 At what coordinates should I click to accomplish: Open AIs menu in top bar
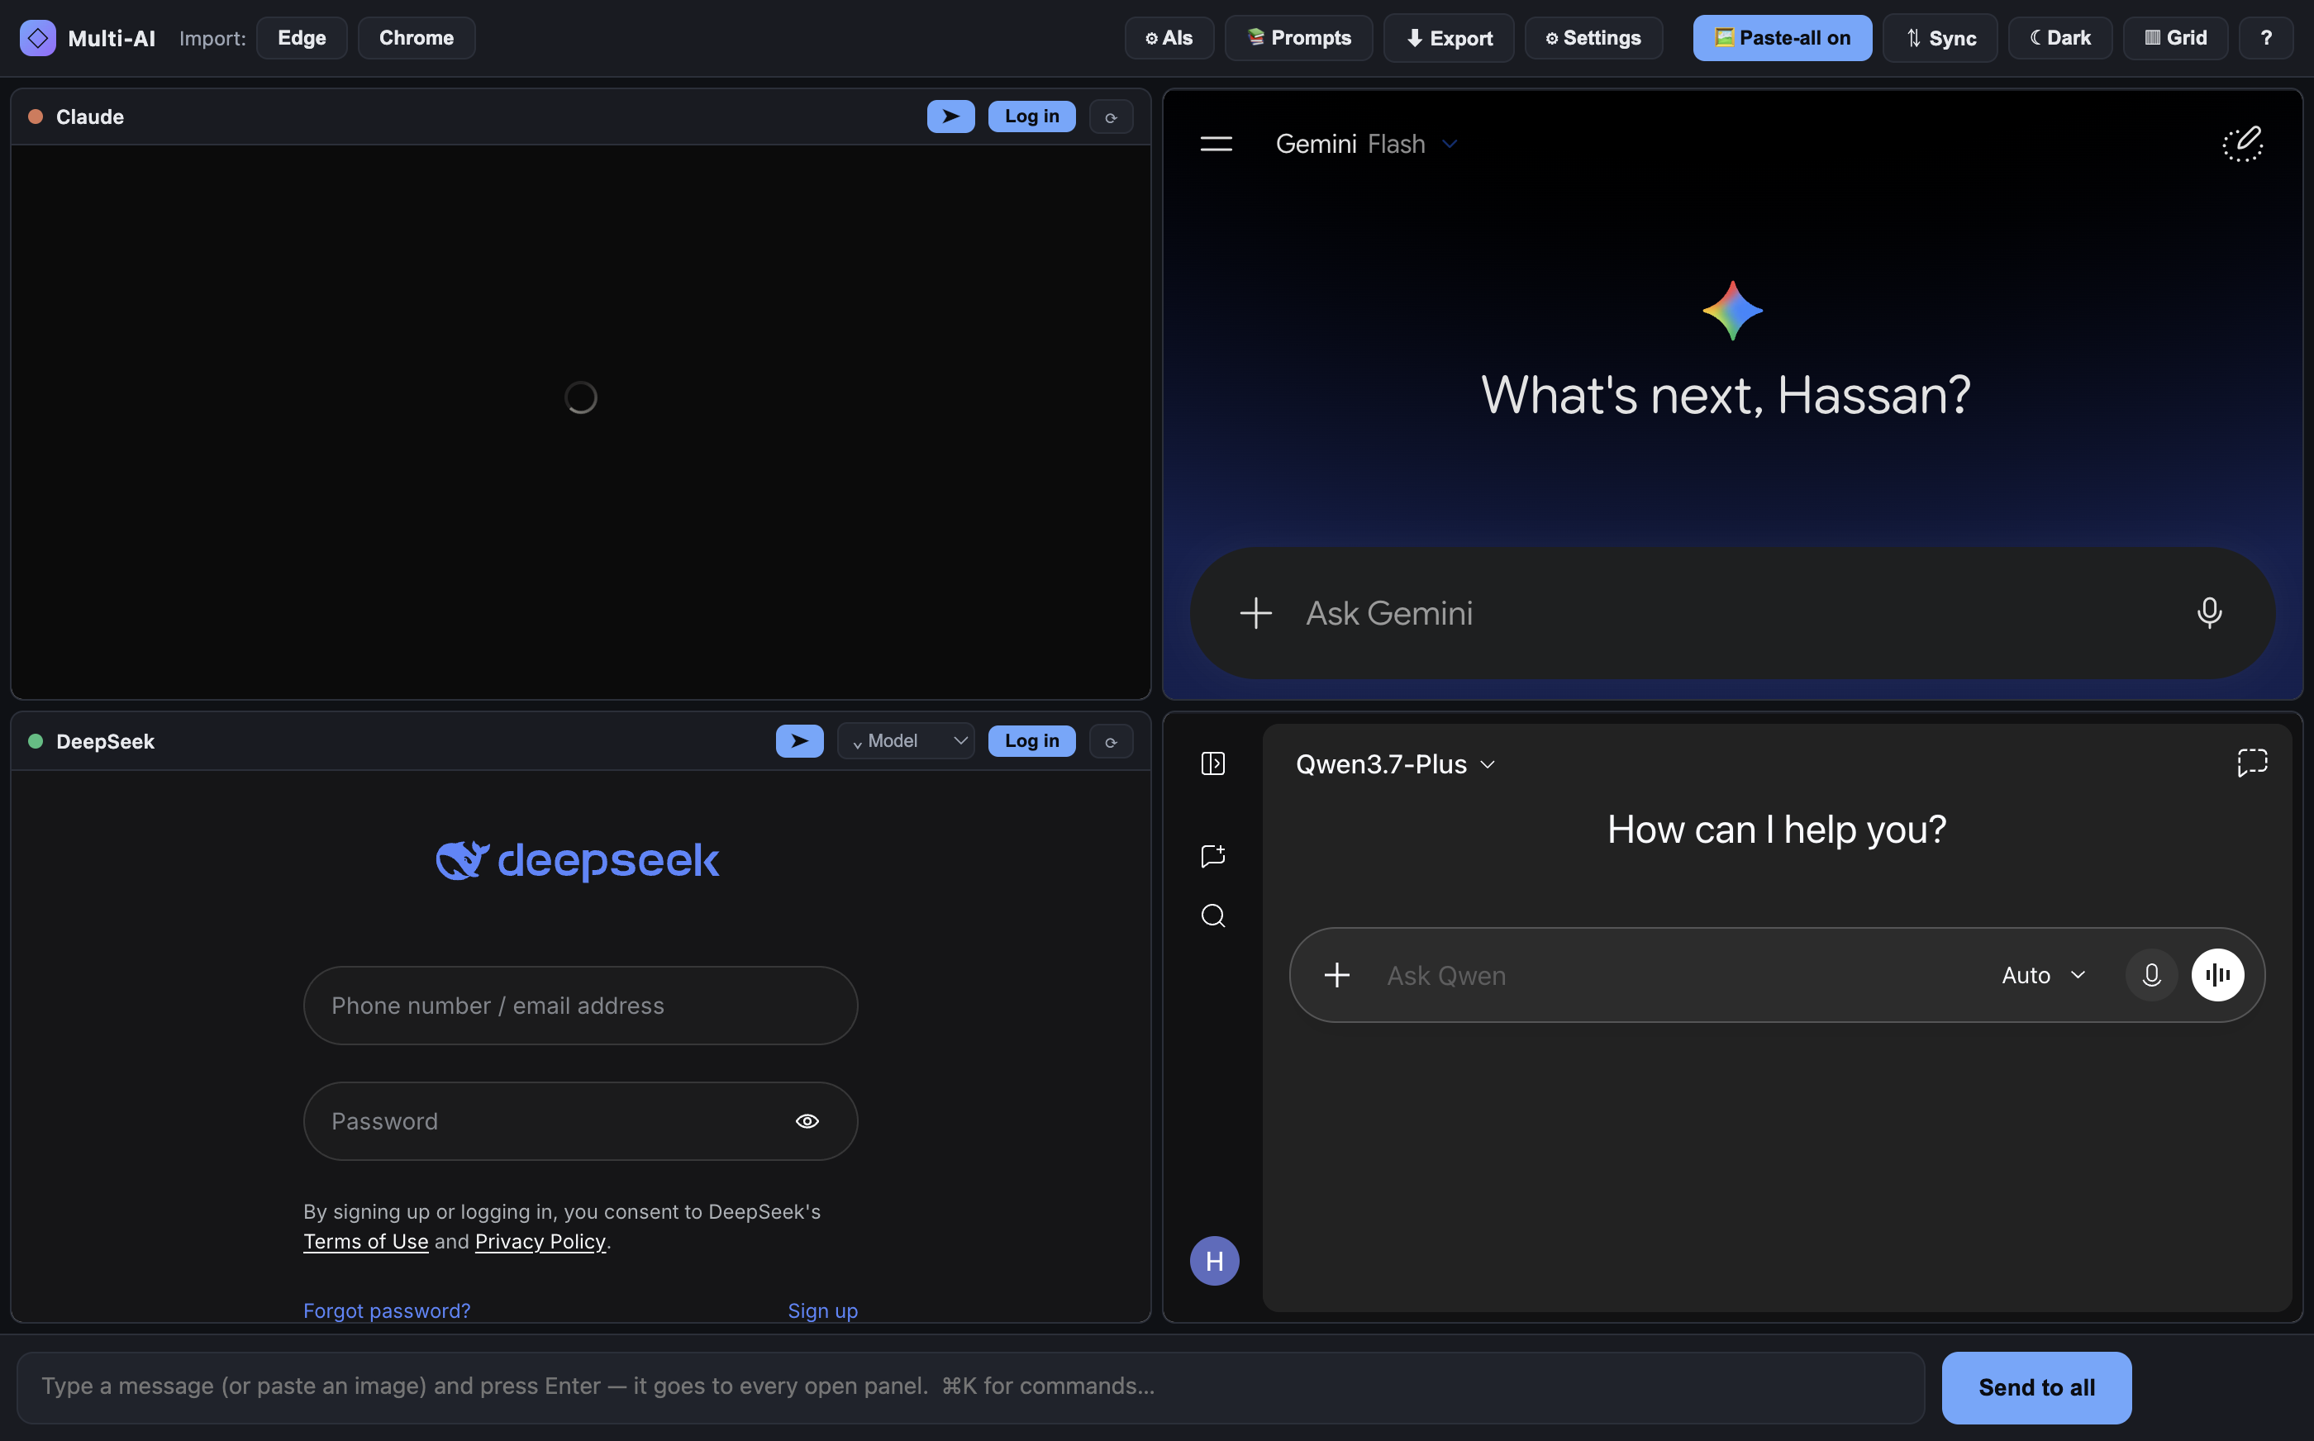point(1169,38)
